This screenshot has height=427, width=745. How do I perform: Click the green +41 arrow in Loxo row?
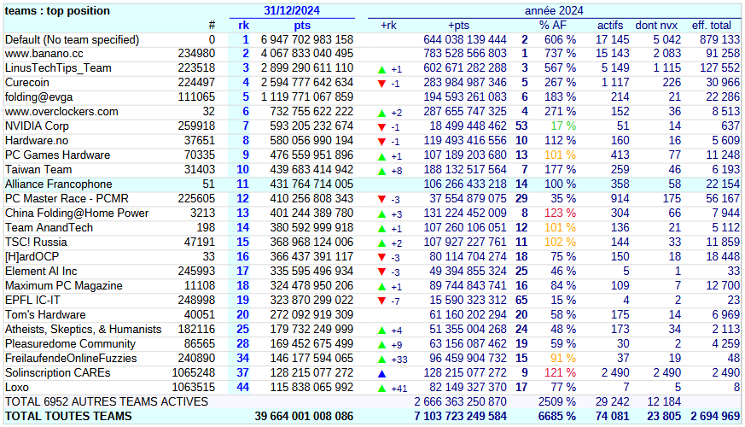tap(381, 388)
